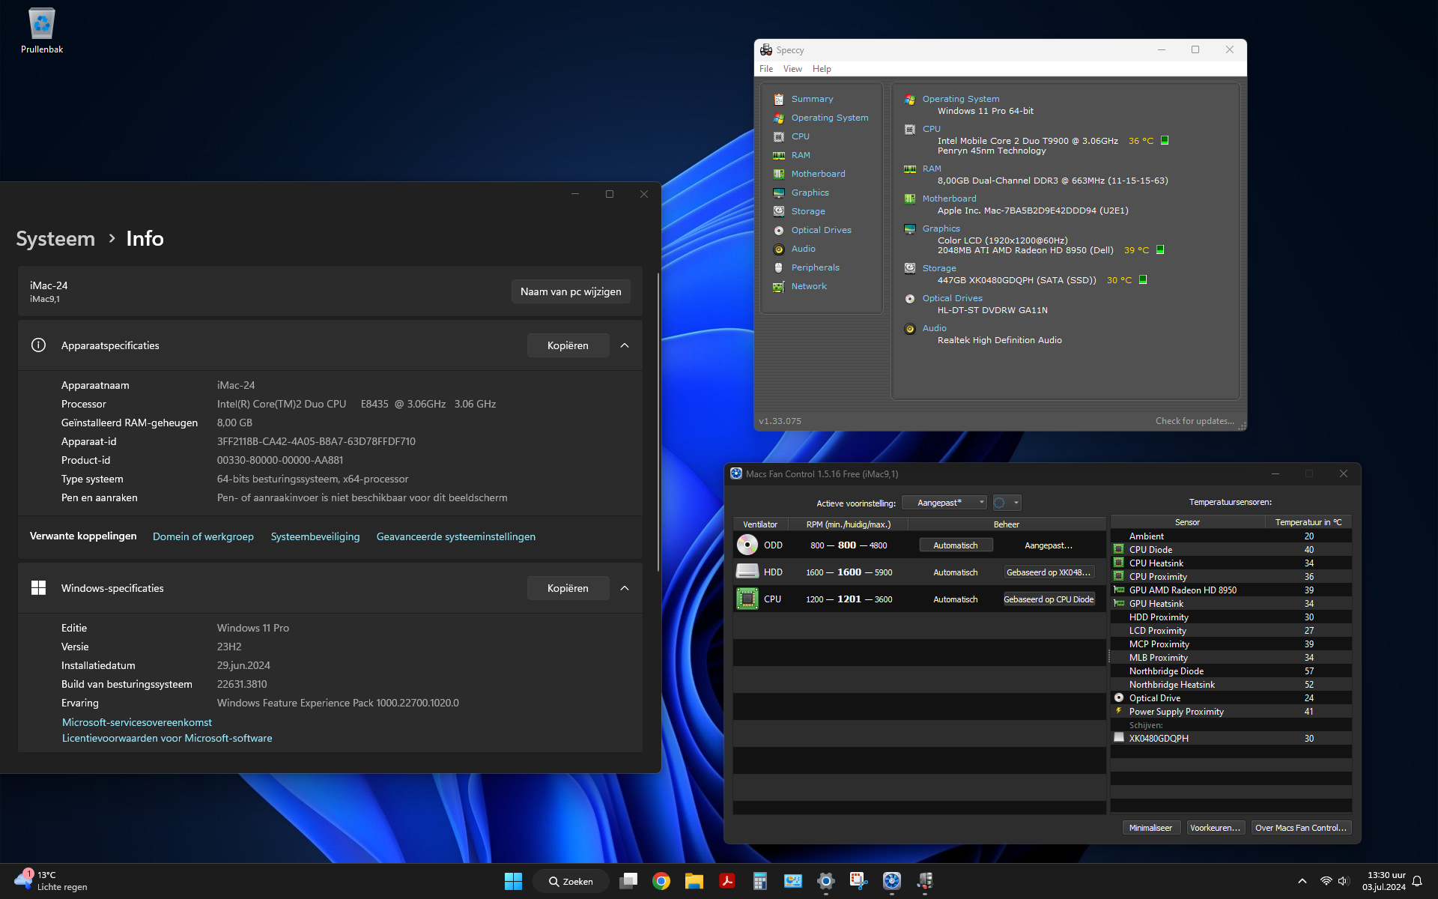Click Aangepast button for ODD fan
Screen dimensions: 1438x899
point(1049,545)
